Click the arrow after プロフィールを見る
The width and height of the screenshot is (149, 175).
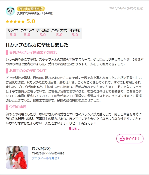tap(59, 158)
